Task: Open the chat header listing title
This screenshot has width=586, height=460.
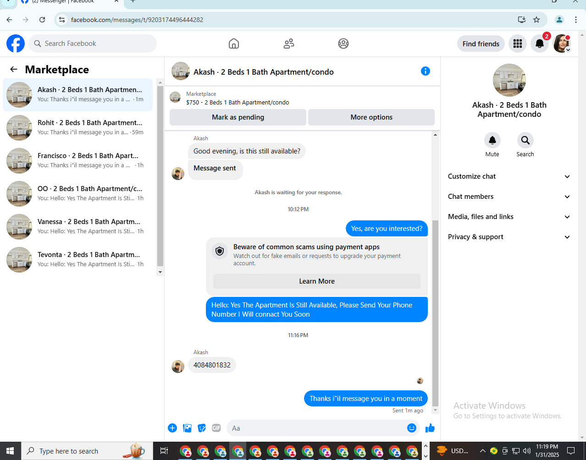Action: (264, 72)
